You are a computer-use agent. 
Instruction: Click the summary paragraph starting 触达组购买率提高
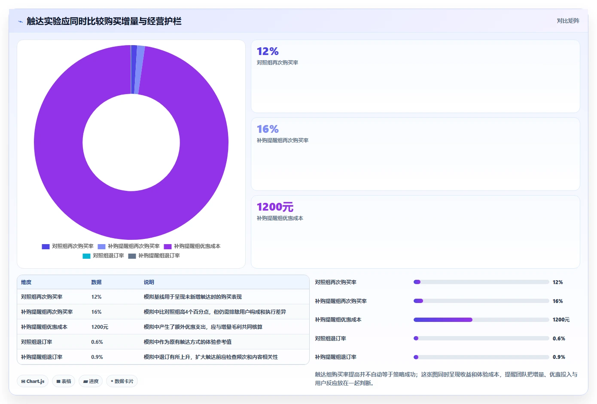point(446,379)
